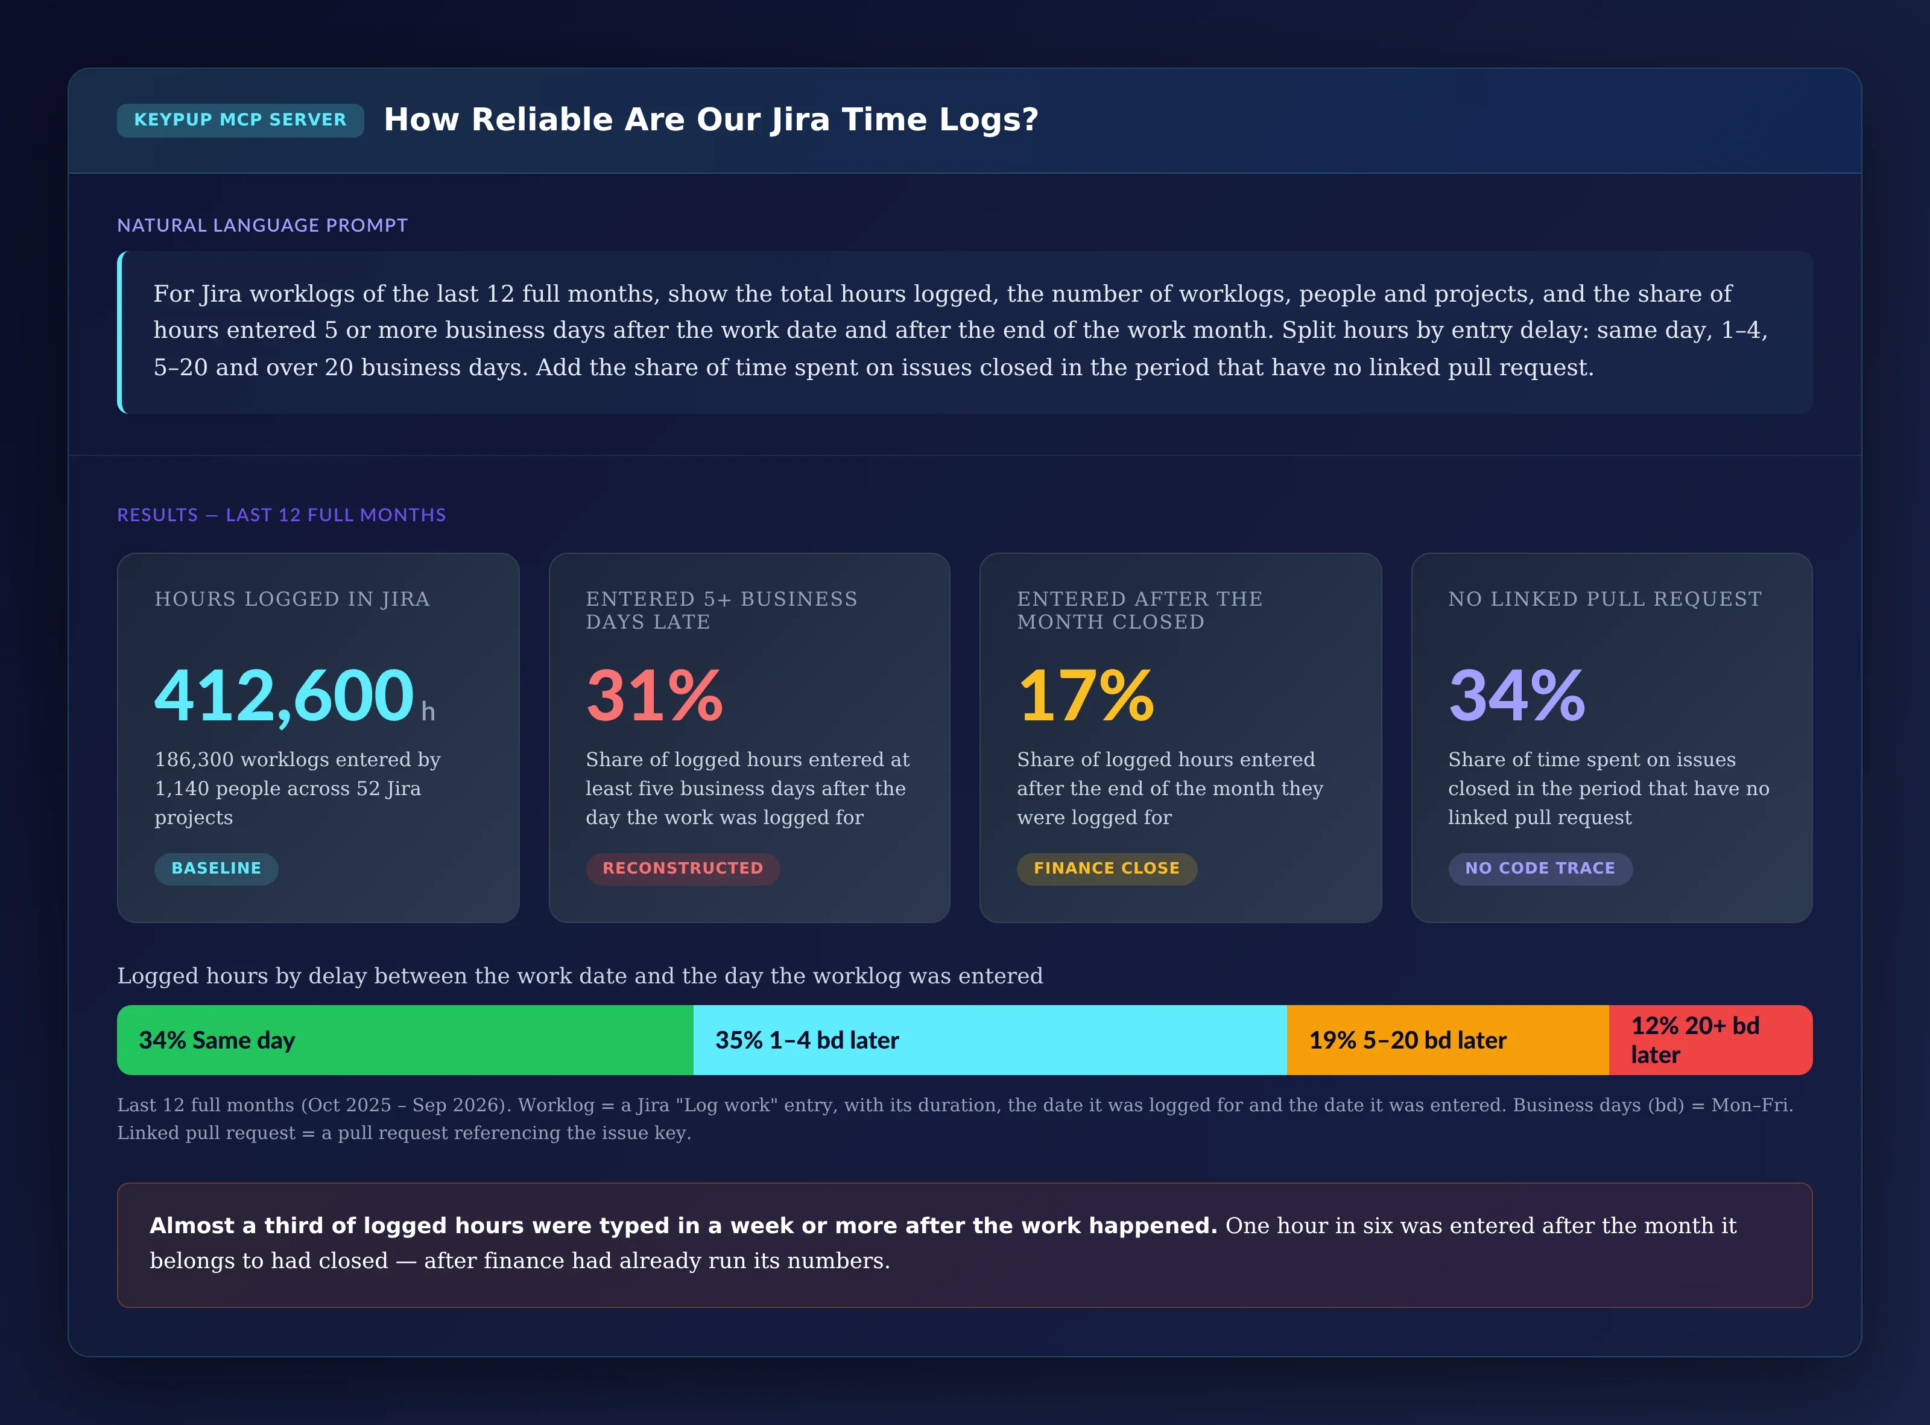1930x1425 pixels.
Task: Click the HOURS LOGGED IN JIRA card label
Action: click(291, 598)
